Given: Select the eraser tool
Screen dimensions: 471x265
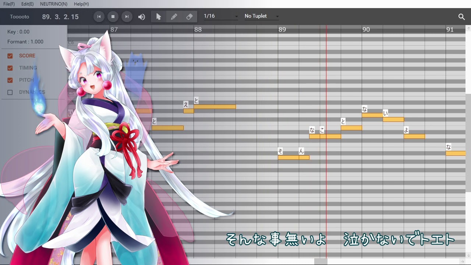Looking at the screenshot, I should [x=189, y=17].
